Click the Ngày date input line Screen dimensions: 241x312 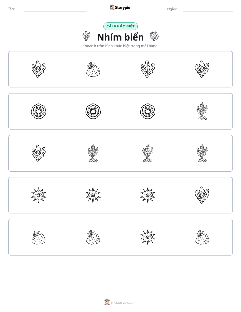(x=208, y=9)
